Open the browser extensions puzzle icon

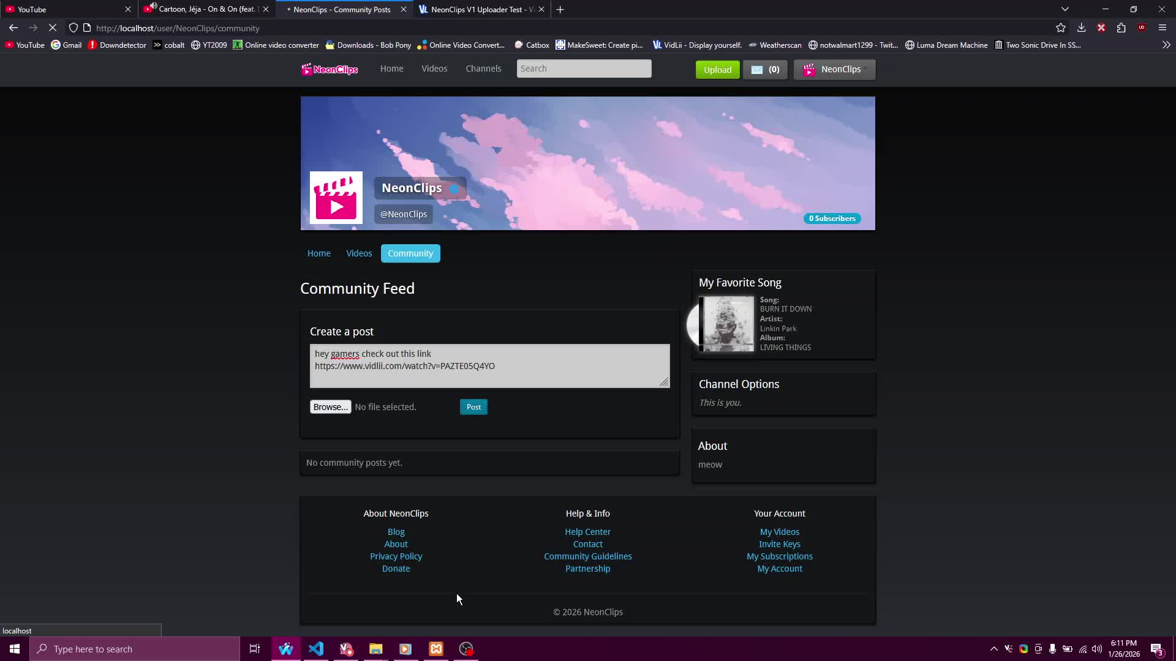click(x=1121, y=28)
